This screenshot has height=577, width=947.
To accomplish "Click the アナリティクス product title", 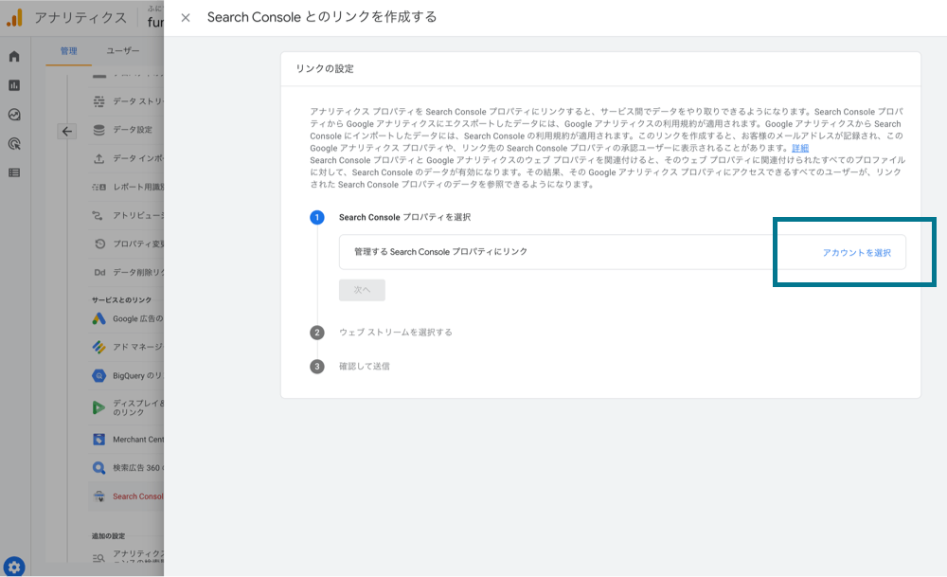I will 80,17.
